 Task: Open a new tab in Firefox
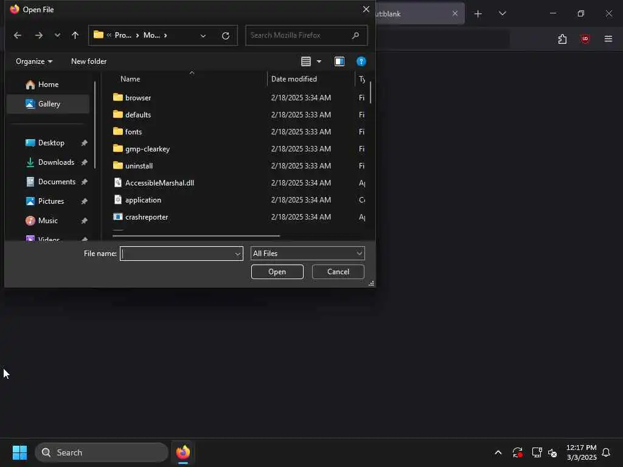478,14
